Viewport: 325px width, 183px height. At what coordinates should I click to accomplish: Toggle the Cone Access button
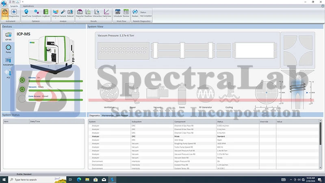coord(22,98)
